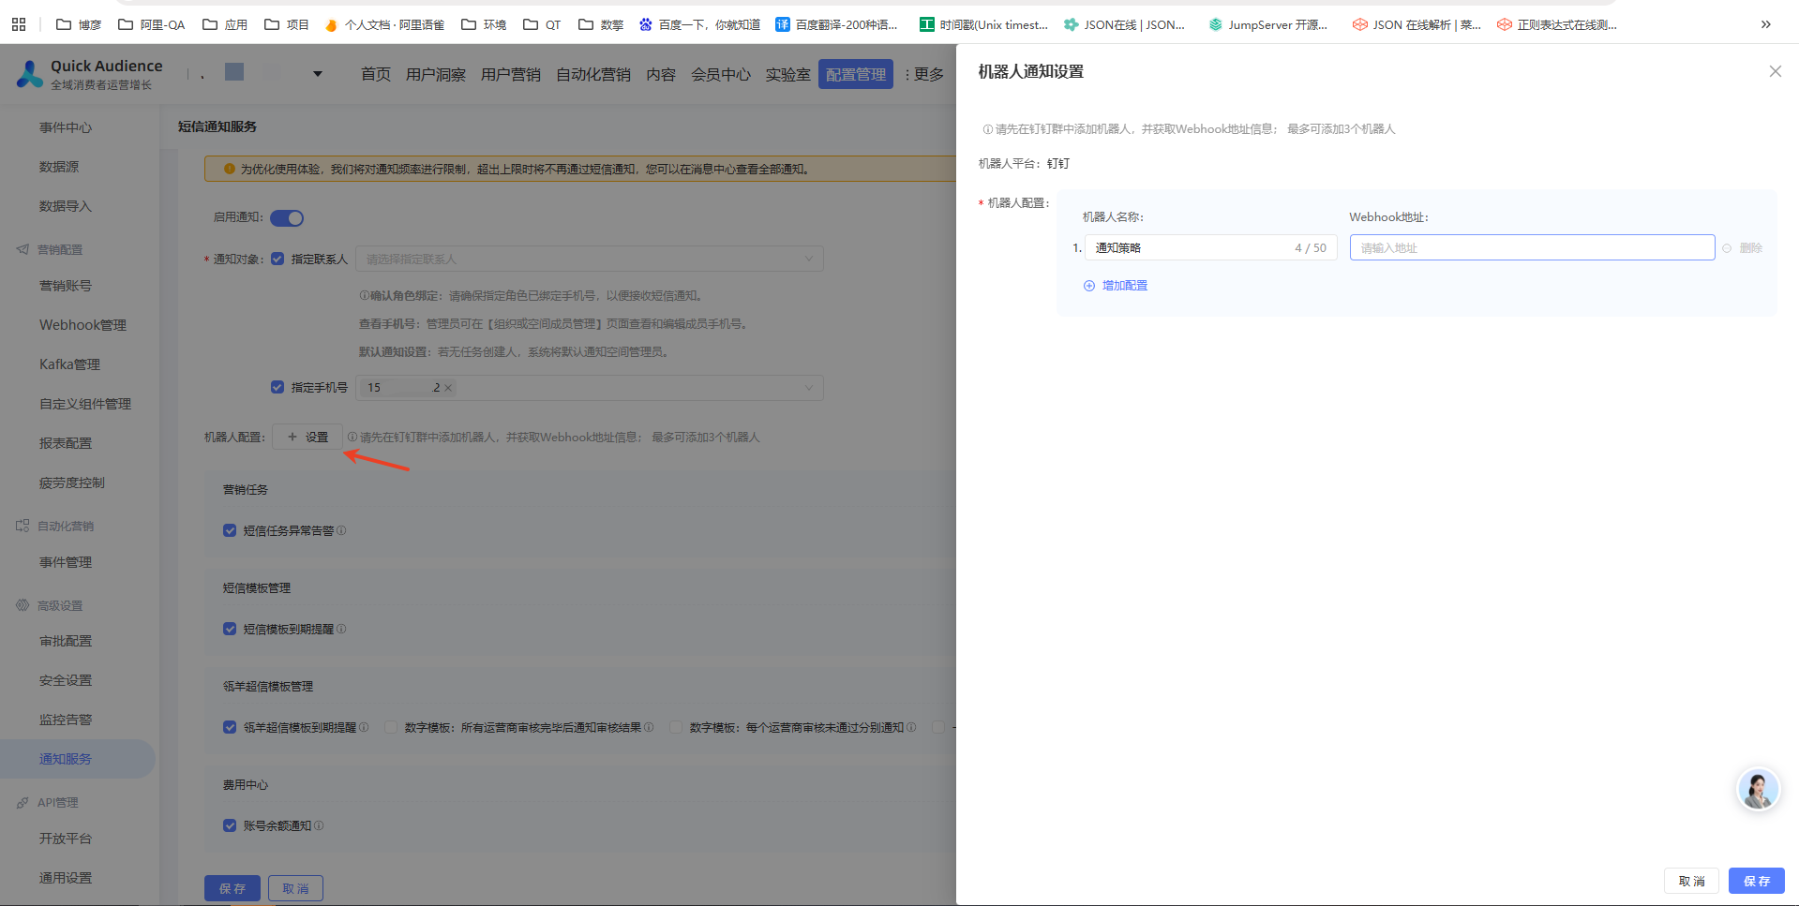Open 疲劳度控制 in the sidebar

click(72, 483)
